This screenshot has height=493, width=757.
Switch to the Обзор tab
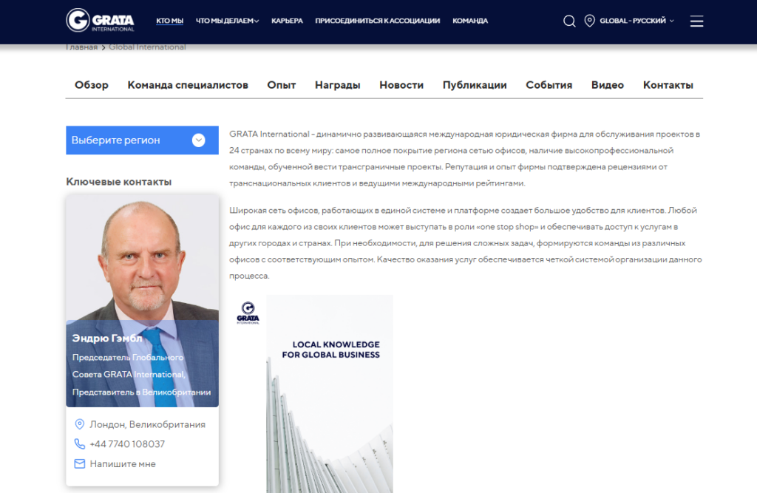coord(91,85)
